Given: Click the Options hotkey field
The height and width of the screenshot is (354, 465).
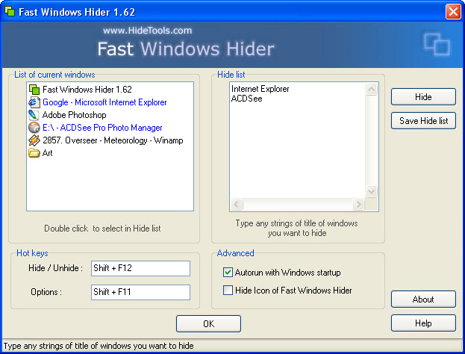Looking at the screenshot, I should click(x=140, y=292).
